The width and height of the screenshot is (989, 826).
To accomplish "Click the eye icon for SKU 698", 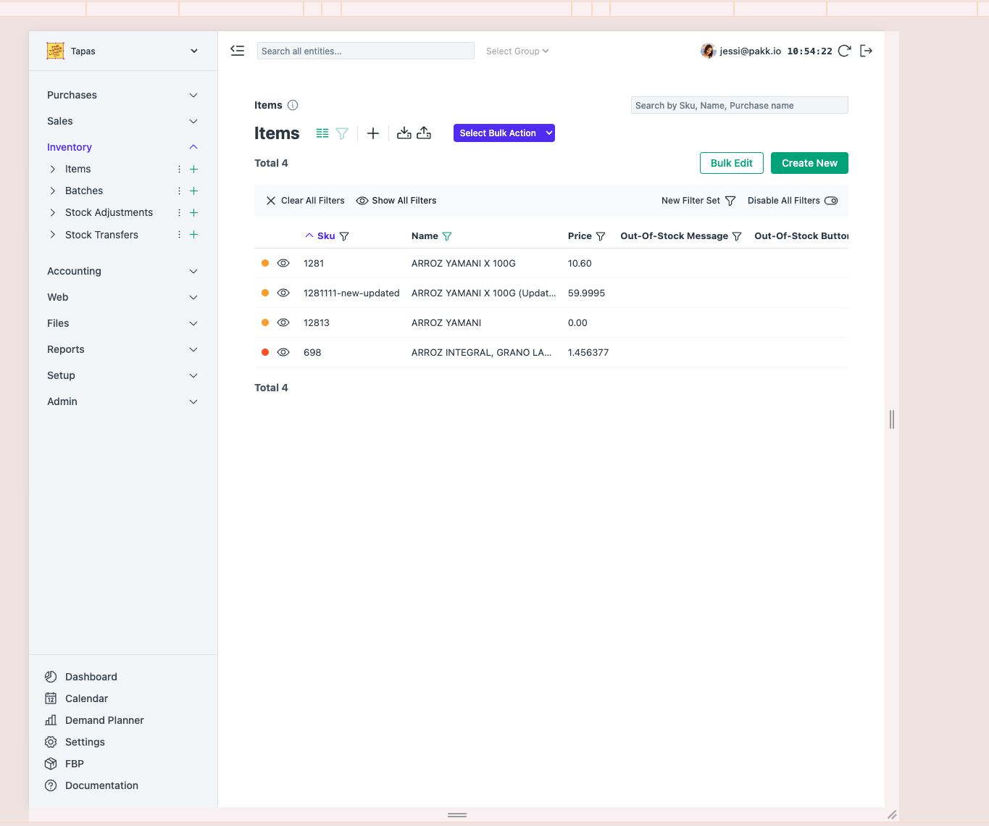I will pyautogui.click(x=283, y=353).
